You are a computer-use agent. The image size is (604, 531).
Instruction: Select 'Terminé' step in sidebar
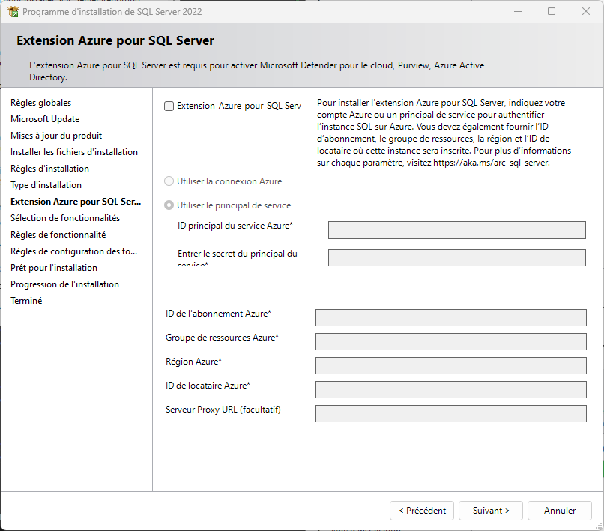pyautogui.click(x=26, y=301)
